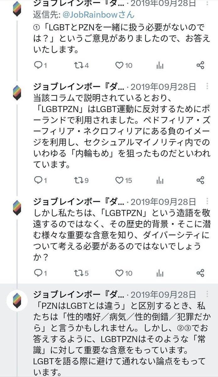
Task: Open more options on the last highlighted tweet
Action: pyautogui.click(x=207, y=294)
